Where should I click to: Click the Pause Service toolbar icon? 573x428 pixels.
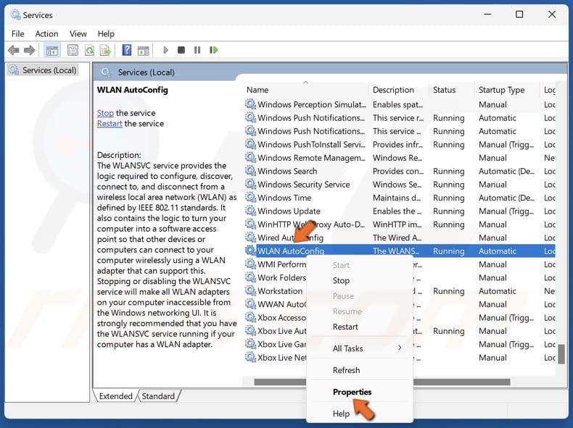197,50
